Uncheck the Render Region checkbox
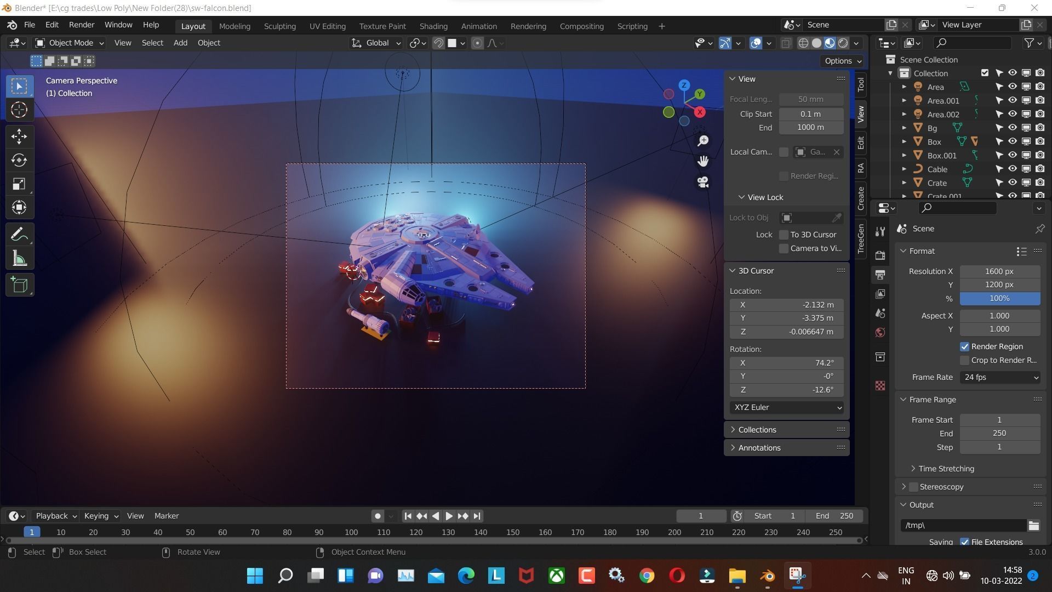 pos(964,346)
